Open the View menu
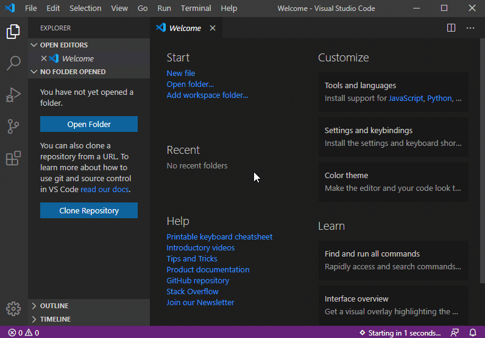 (119, 9)
